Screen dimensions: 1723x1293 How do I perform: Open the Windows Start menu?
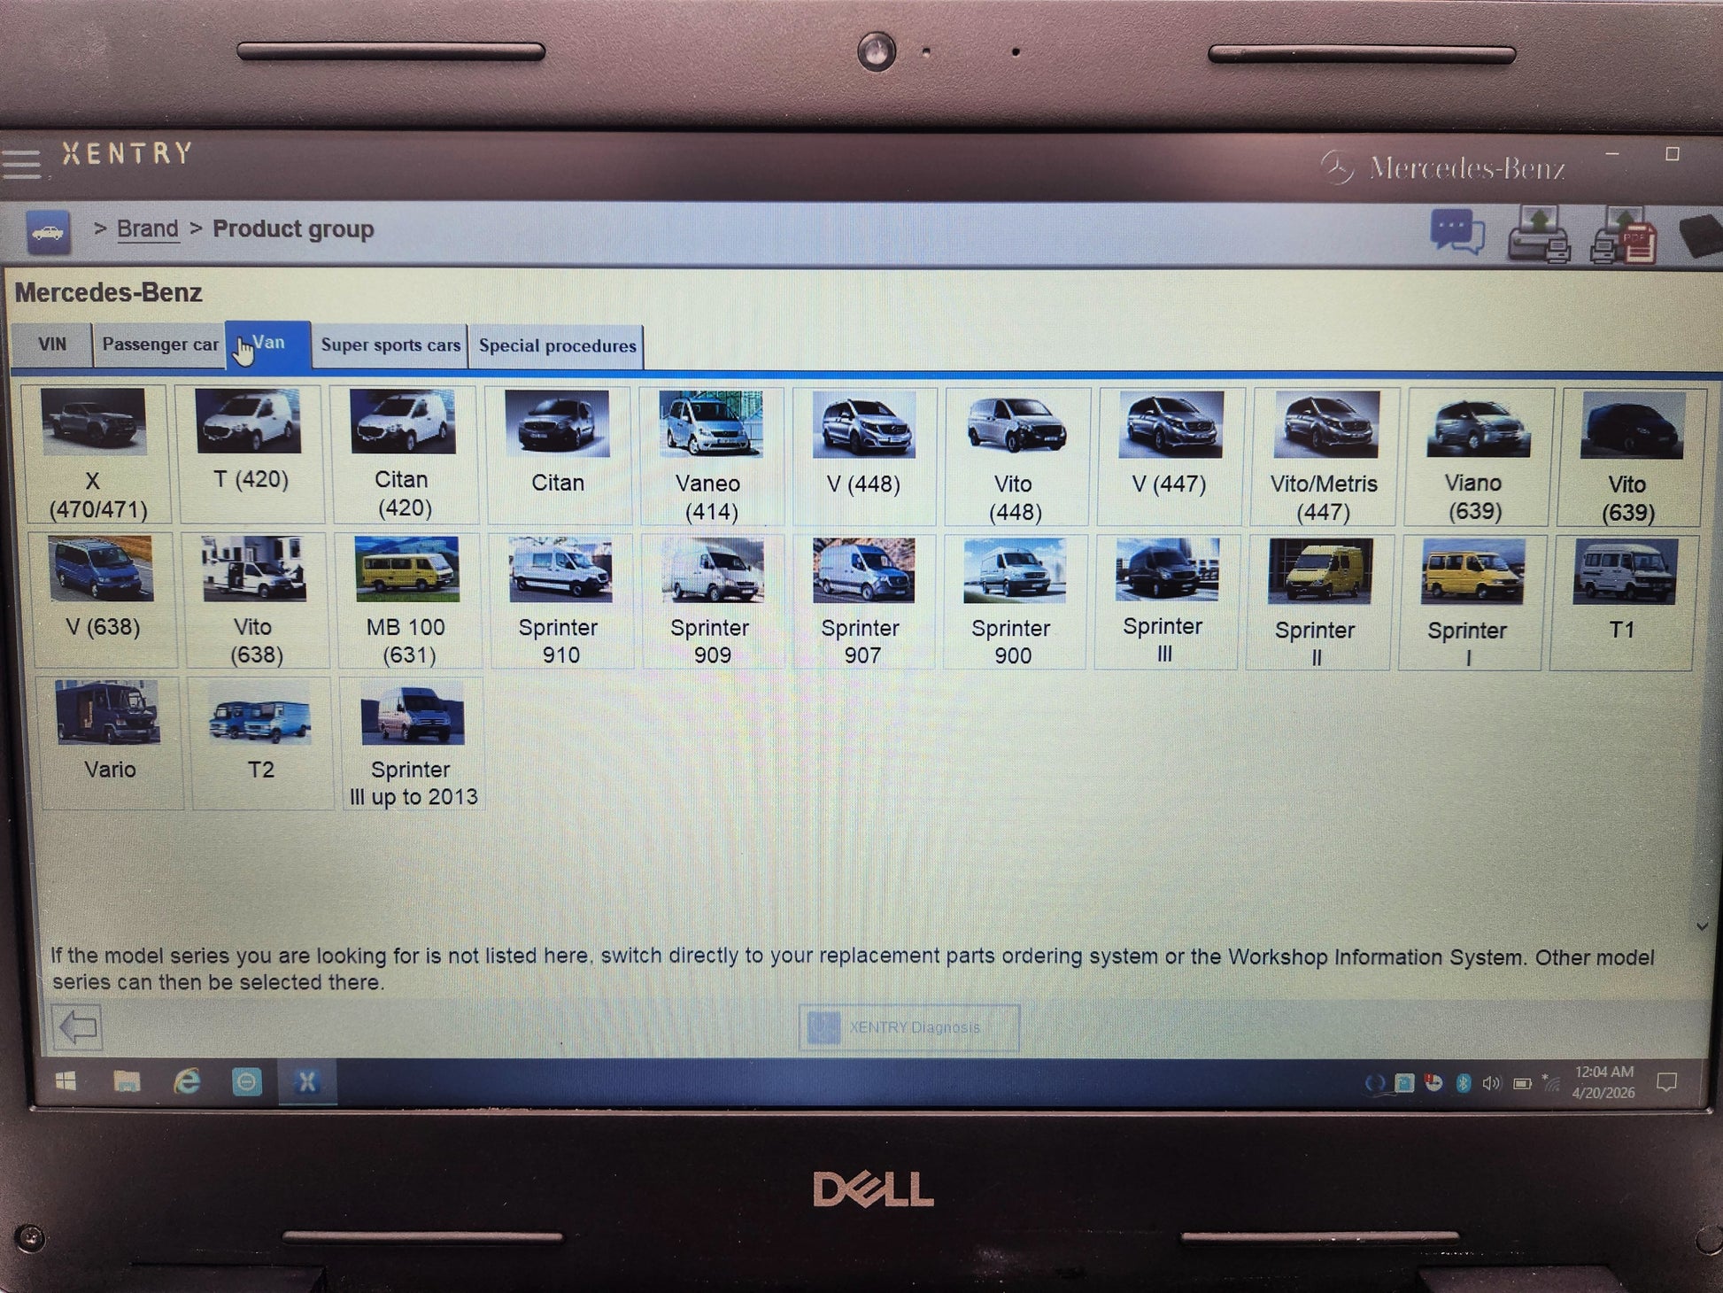click(x=66, y=1081)
